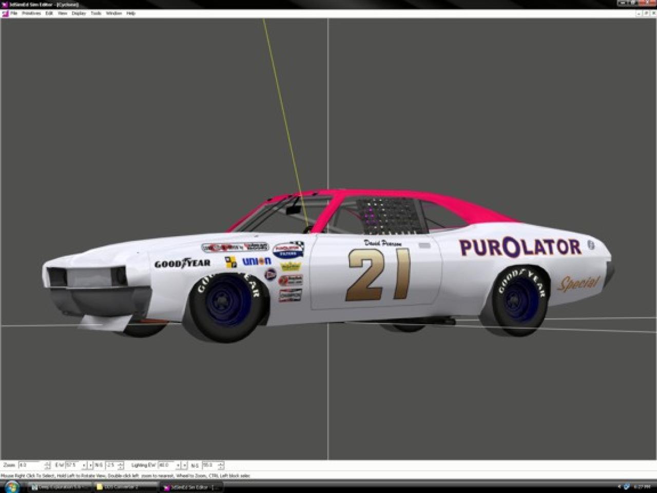
Task: Open the Tools menu
Action: coord(96,13)
